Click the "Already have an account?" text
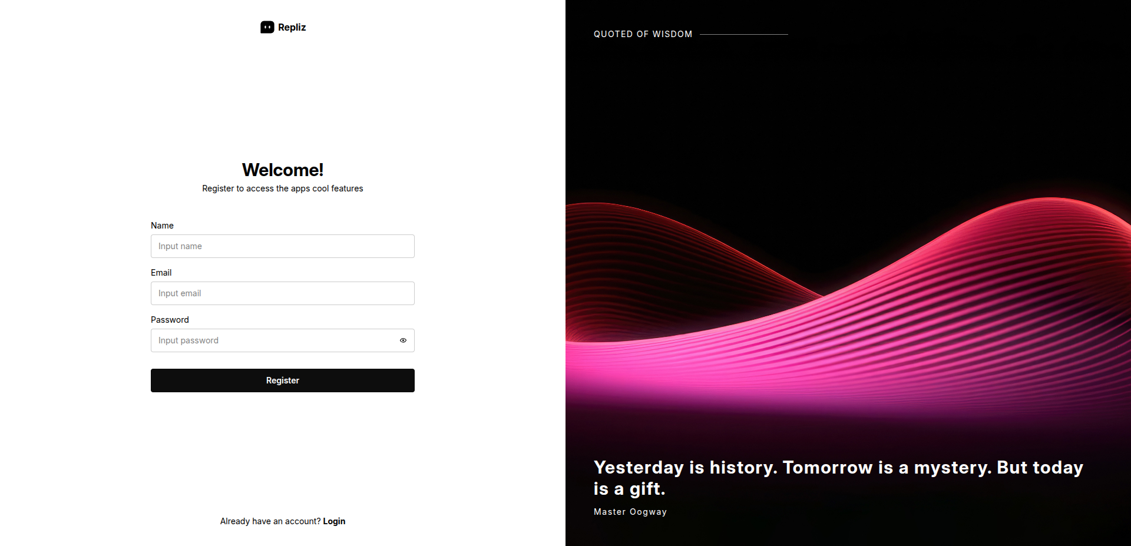Viewport: 1131px width, 546px height. pos(270,521)
